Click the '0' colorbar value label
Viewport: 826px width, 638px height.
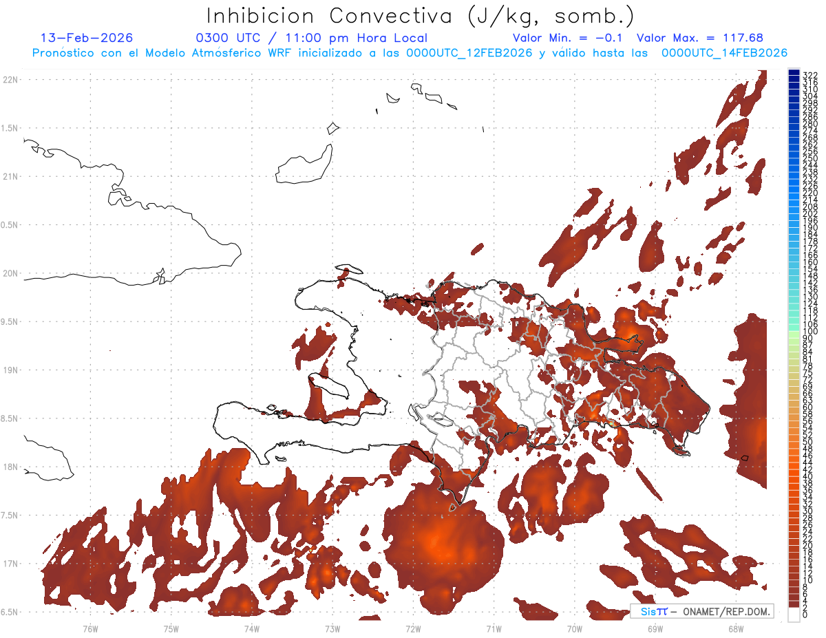[x=805, y=615]
